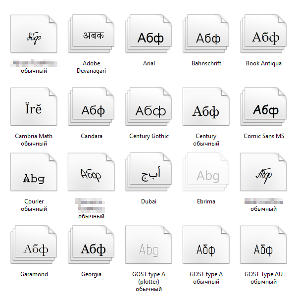
Task: Click the 'Georgia' font name label
Action: pos(91,274)
